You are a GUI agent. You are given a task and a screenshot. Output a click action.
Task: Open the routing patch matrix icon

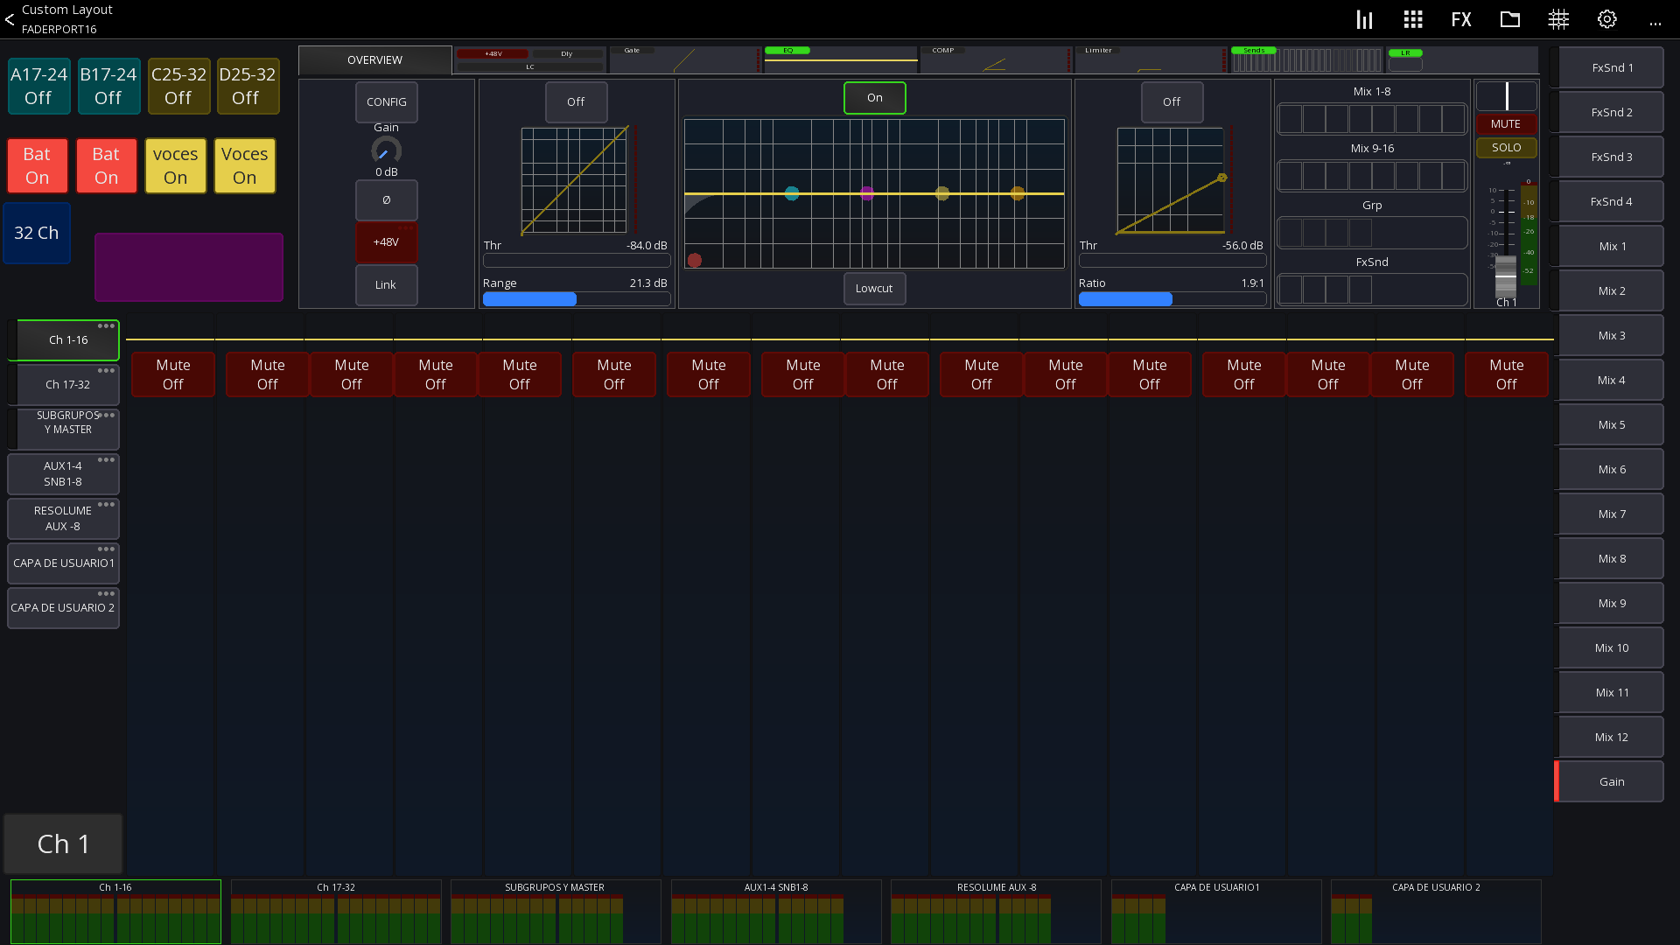tap(1558, 19)
